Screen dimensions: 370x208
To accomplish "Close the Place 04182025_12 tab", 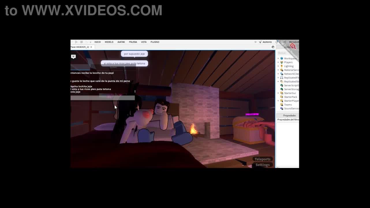I will click(x=91, y=47).
